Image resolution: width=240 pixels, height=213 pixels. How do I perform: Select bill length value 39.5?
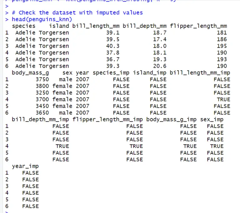pyautogui.click(x=113, y=39)
